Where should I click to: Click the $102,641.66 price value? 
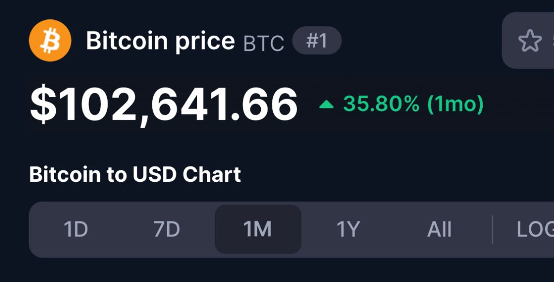(x=164, y=104)
